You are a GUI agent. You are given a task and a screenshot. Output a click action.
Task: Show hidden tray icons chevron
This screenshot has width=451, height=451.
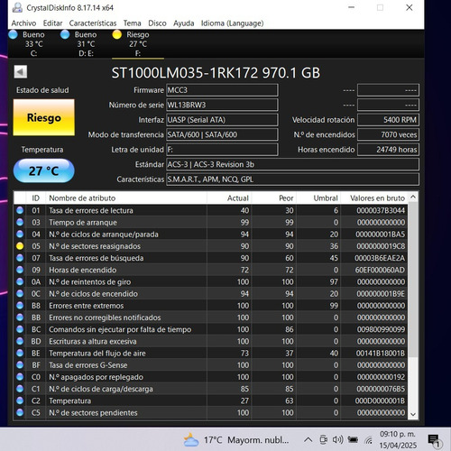(308, 440)
